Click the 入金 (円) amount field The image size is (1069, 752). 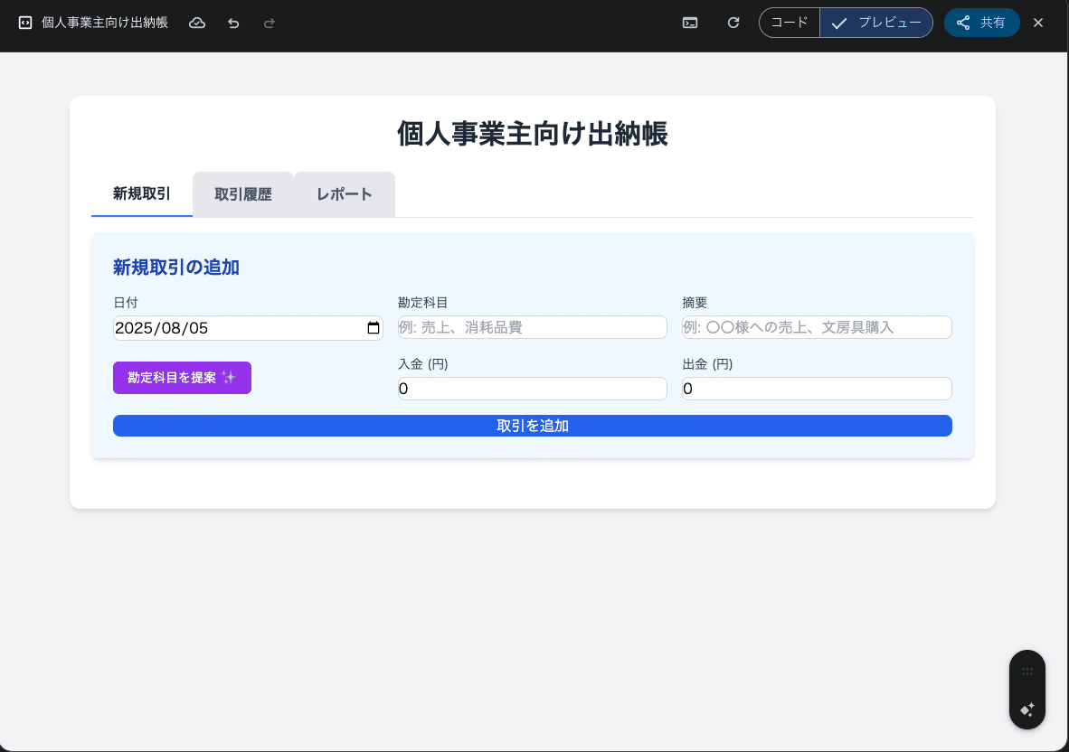point(533,389)
